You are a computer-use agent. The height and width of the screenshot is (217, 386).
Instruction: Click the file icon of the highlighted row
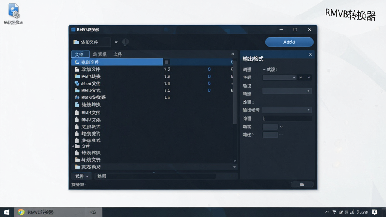pos(77,62)
